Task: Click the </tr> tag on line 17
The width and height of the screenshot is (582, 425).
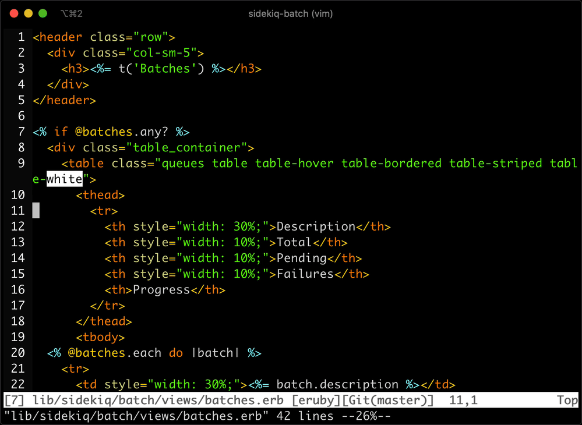Action: click(108, 305)
